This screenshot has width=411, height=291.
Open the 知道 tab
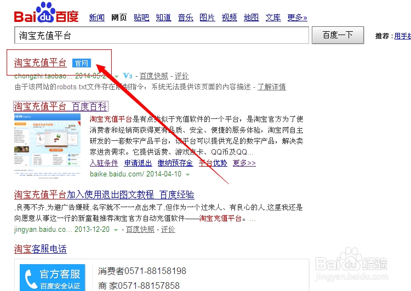[x=163, y=18]
